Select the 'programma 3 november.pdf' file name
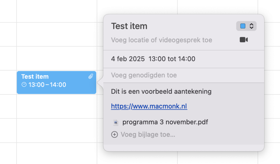The width and height of the screenshot is (280, 164). click(x=165, y=122)
